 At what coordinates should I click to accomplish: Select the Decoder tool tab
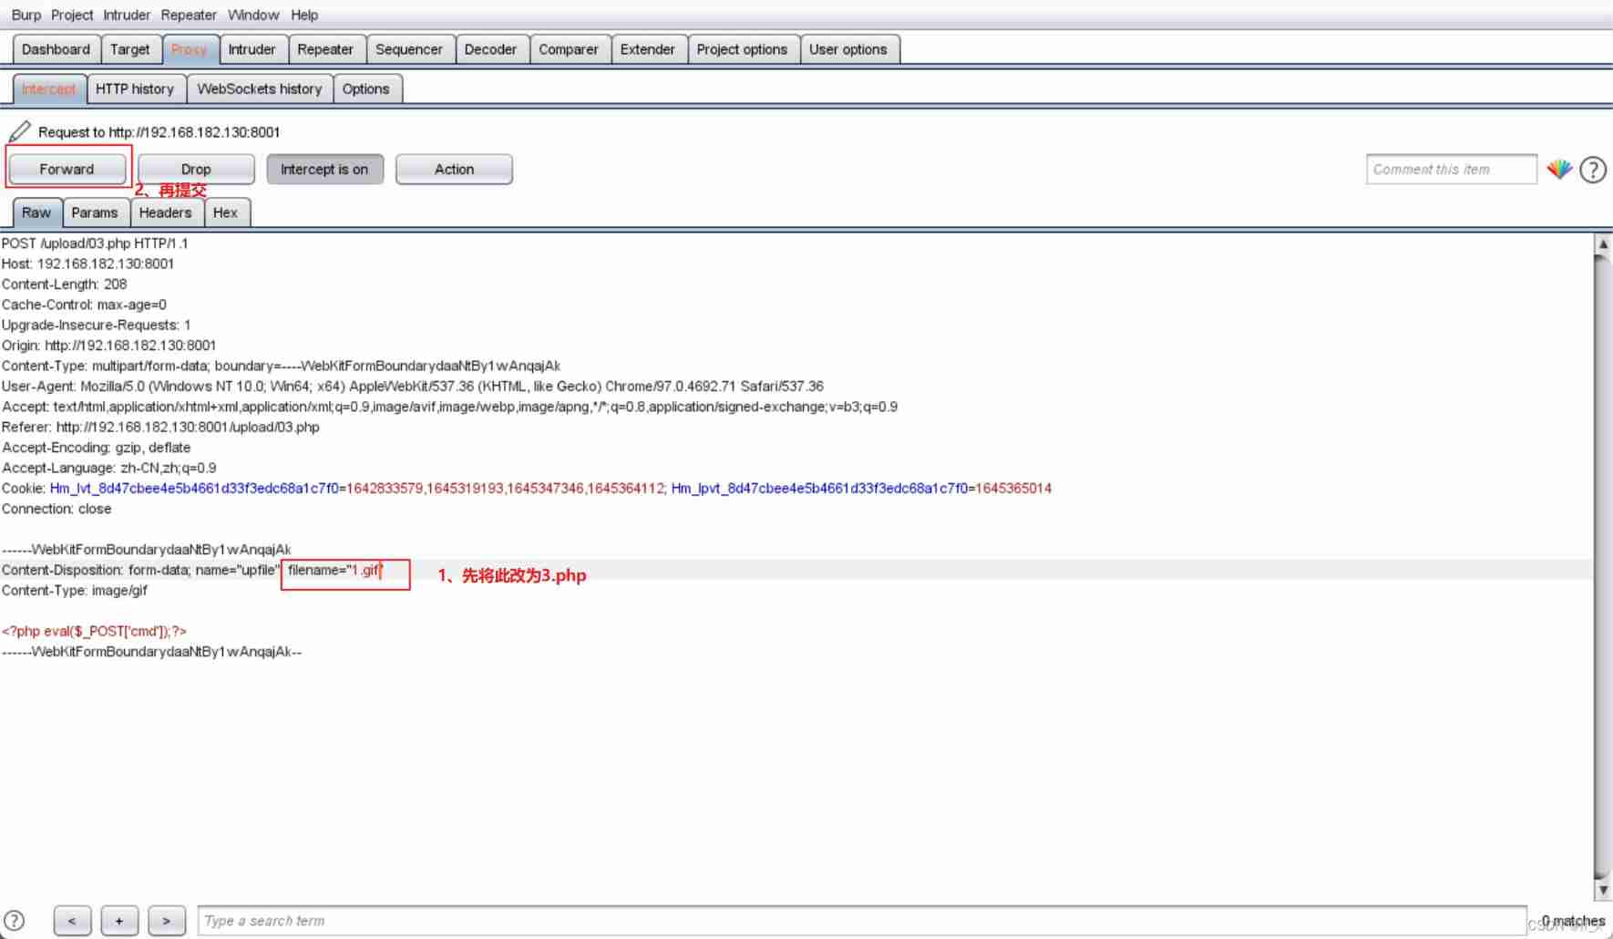(490, 49)
